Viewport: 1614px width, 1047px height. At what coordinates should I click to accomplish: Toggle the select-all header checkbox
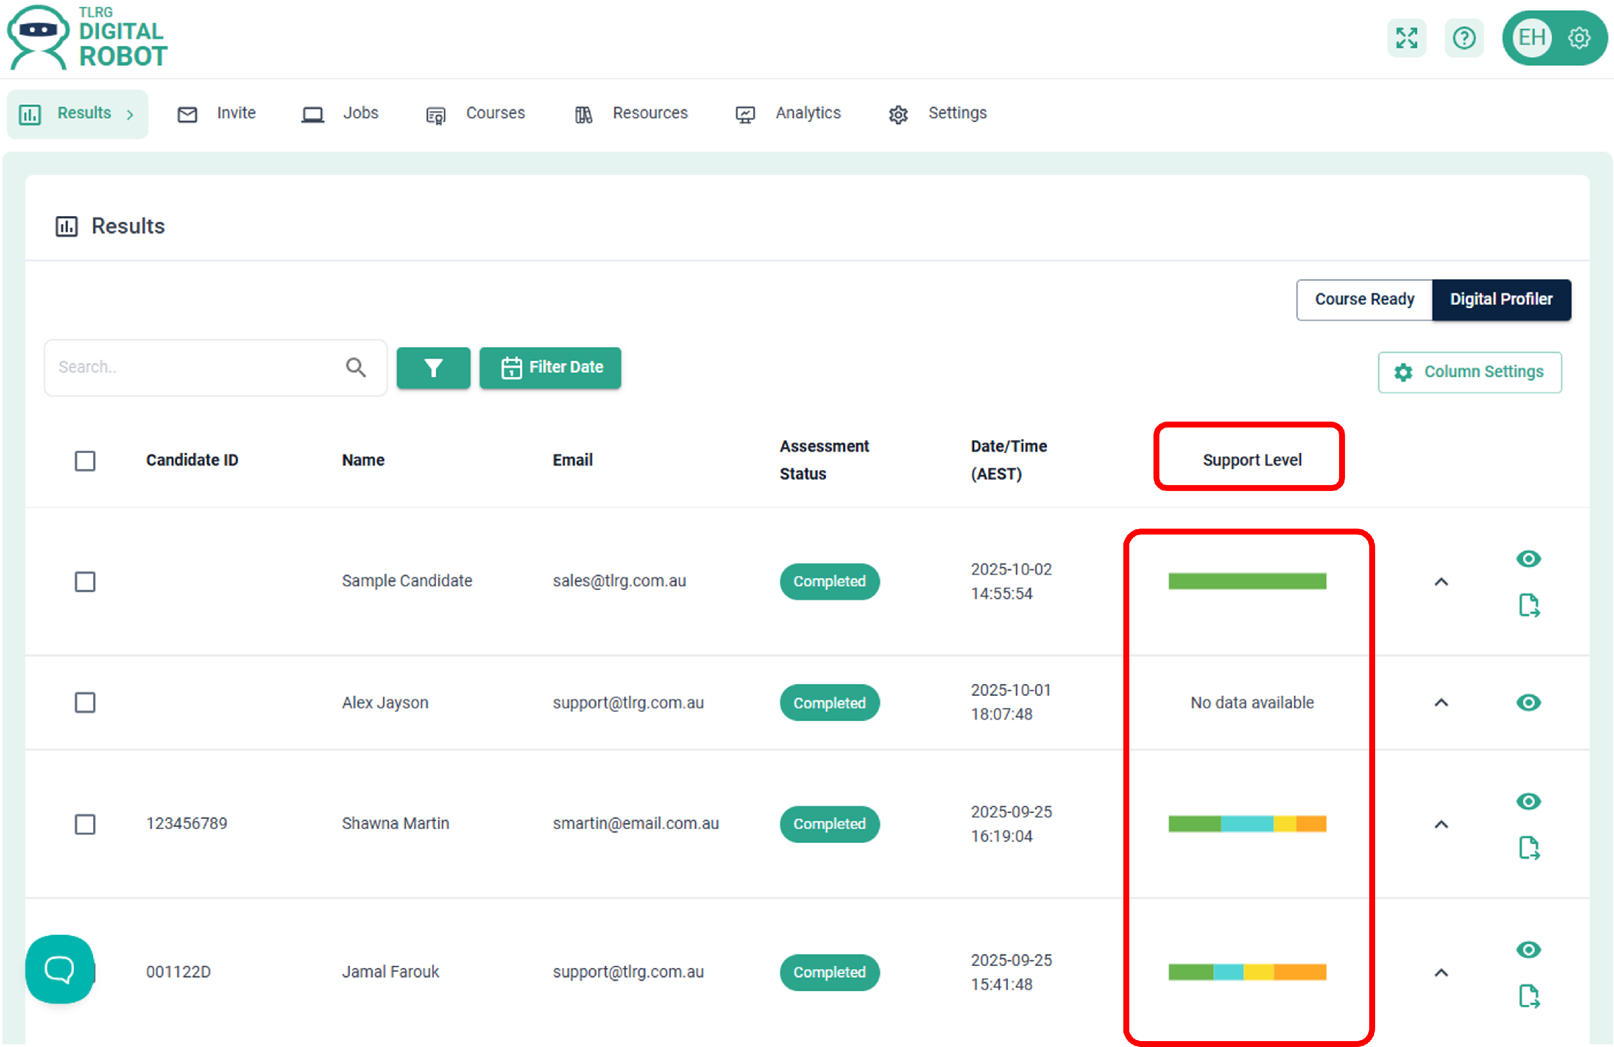tap(85, 460)
